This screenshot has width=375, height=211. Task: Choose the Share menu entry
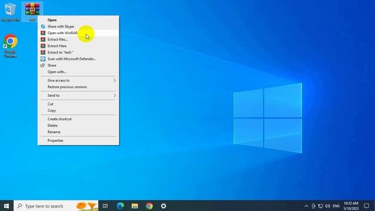(x=79, y=65)
